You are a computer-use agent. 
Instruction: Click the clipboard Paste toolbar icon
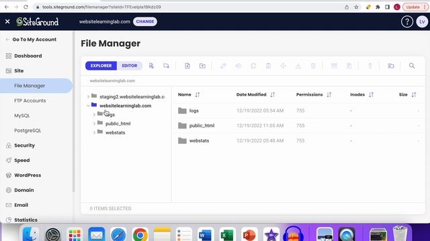(x=269, y=66)
